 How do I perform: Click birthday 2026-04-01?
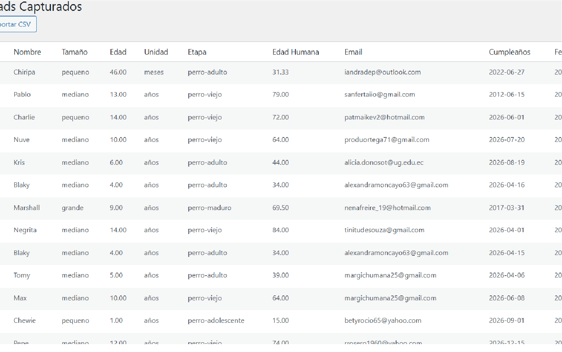[507, 230]
